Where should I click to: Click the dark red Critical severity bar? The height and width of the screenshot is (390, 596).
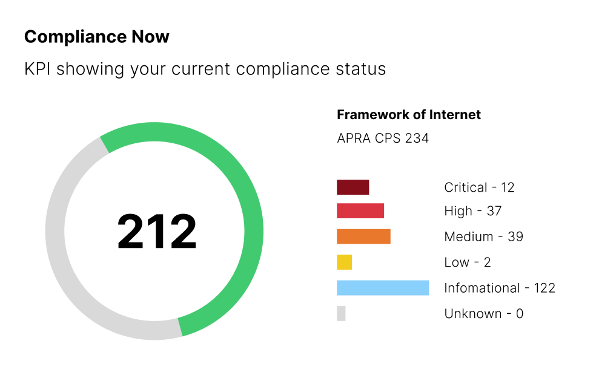(x=353, y=187)
